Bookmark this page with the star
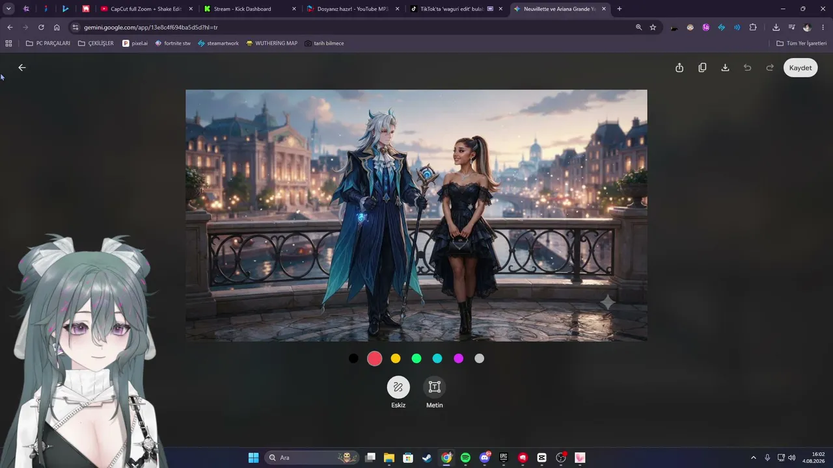This screenshot has height=468, width=833. [653, 27]
